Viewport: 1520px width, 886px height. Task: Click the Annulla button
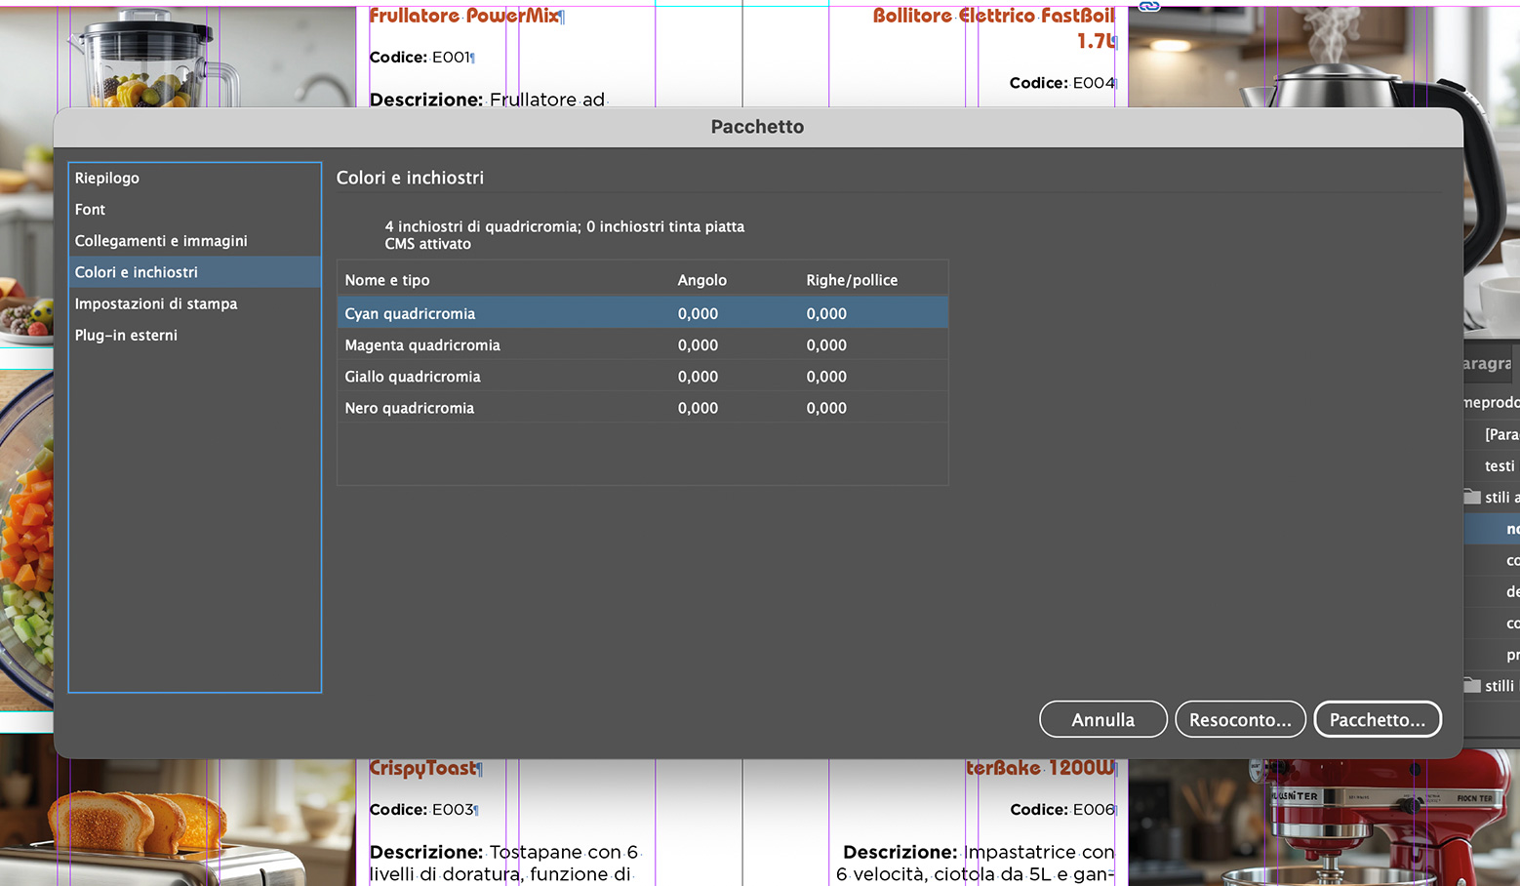pos(1103,719)
